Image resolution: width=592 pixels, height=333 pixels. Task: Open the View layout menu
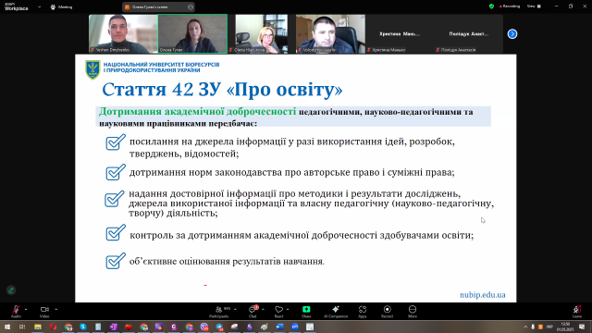[x=534, y=6]
